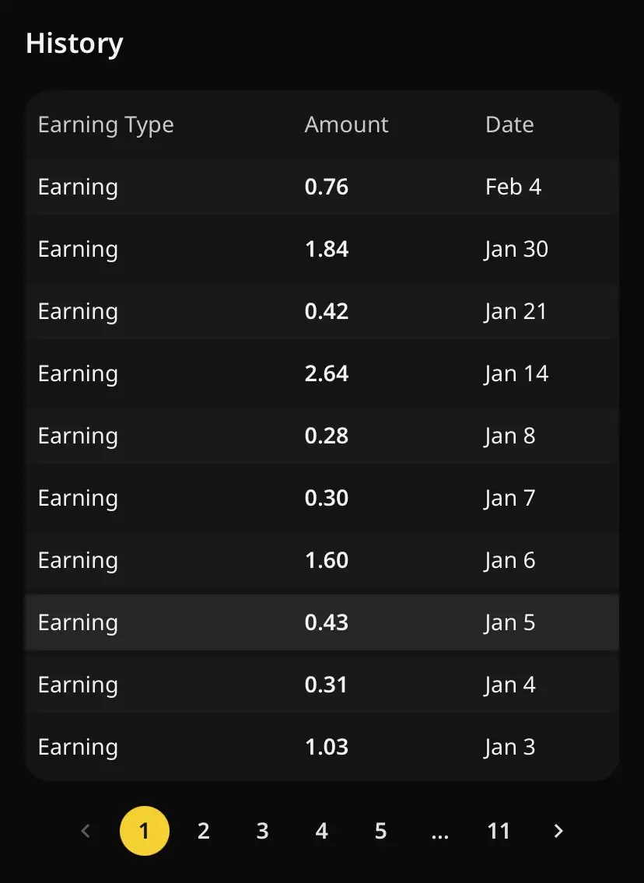644x883 pixels.
Task: Go to last page 11
Action: [499, 831]
